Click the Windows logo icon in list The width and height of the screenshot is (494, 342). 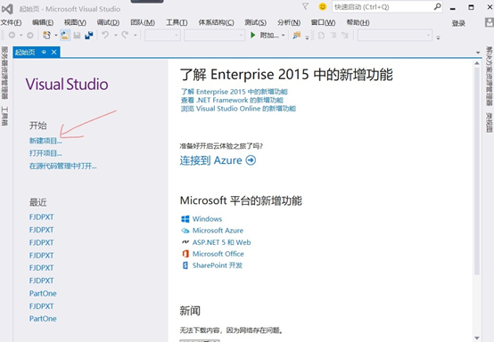[x=185, y=219]
